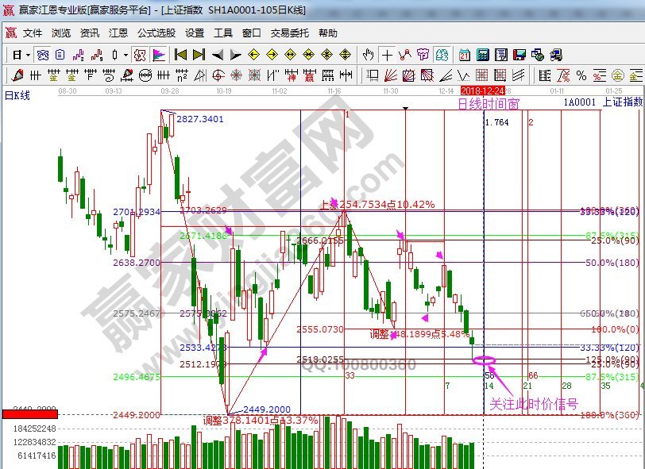Click the floppy disk save icon
The width and height of the screenshot is (645, 469).
point(519,55)
